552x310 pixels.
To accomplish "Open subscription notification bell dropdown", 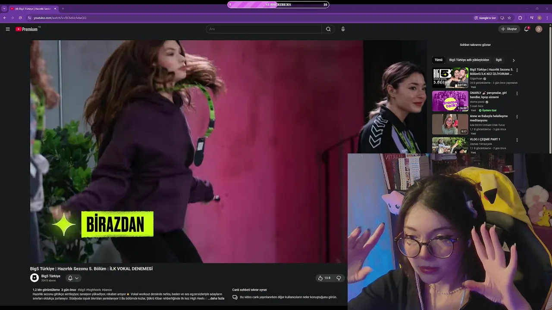I will point(73,278).
